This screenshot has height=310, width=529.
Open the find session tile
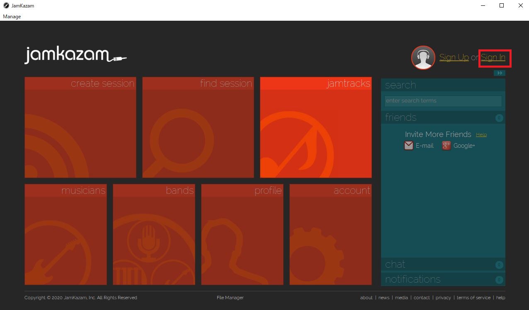pyautogui.click(x=198, y=127)
